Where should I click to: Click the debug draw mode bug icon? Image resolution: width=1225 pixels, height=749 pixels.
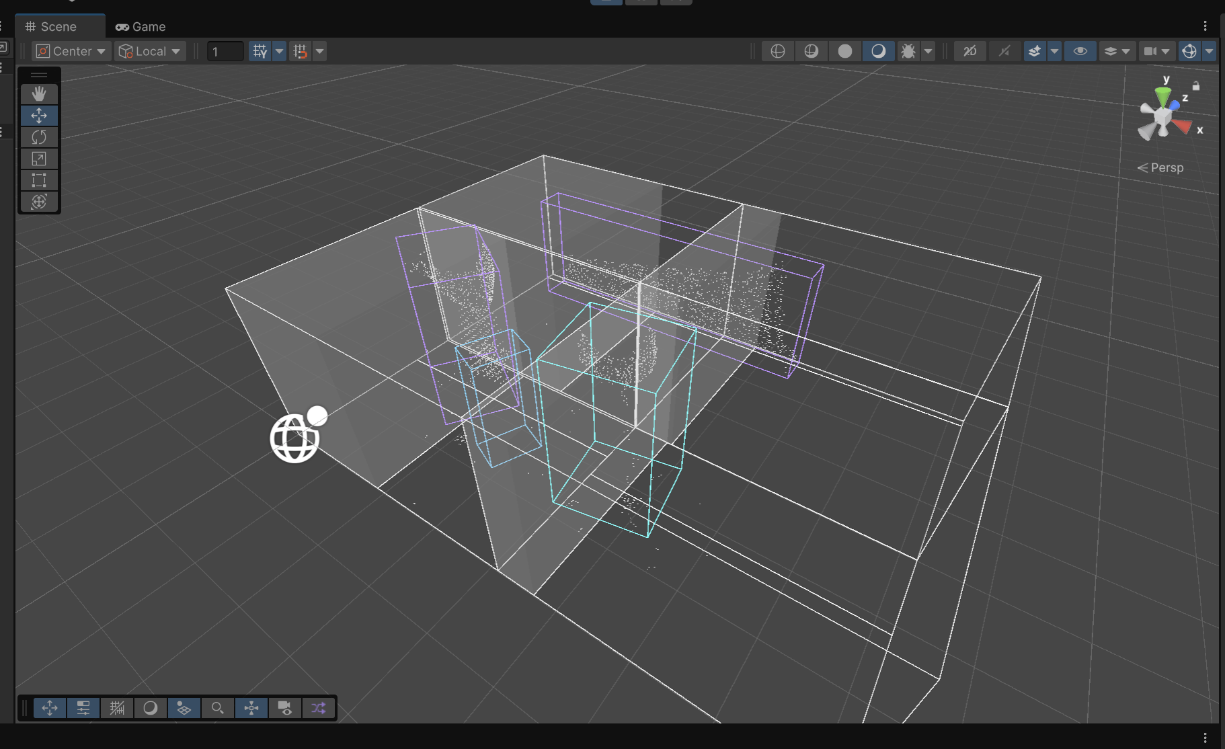point(908,51)
